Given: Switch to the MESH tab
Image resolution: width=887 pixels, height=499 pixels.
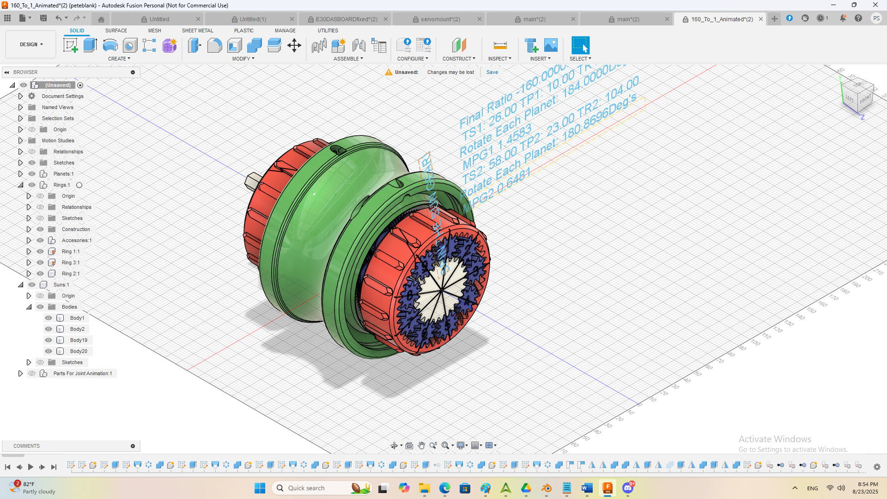Looking at the screenshot, I should tap(154, 30).
